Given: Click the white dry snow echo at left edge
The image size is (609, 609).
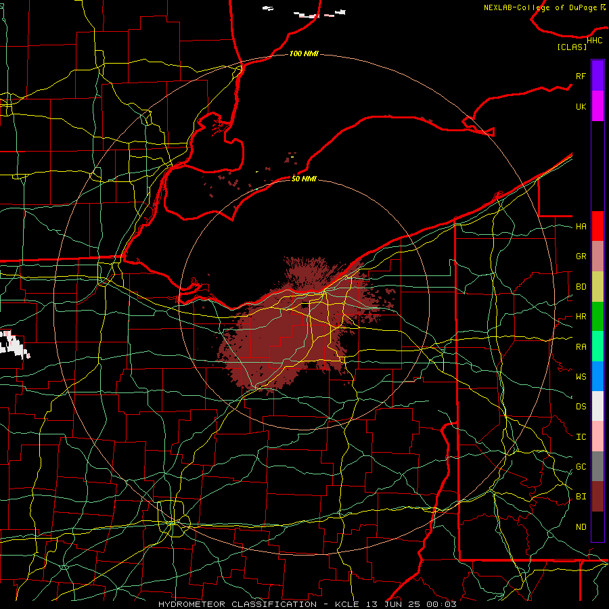Looking at the screenshot, I should (x=14, y=344).
